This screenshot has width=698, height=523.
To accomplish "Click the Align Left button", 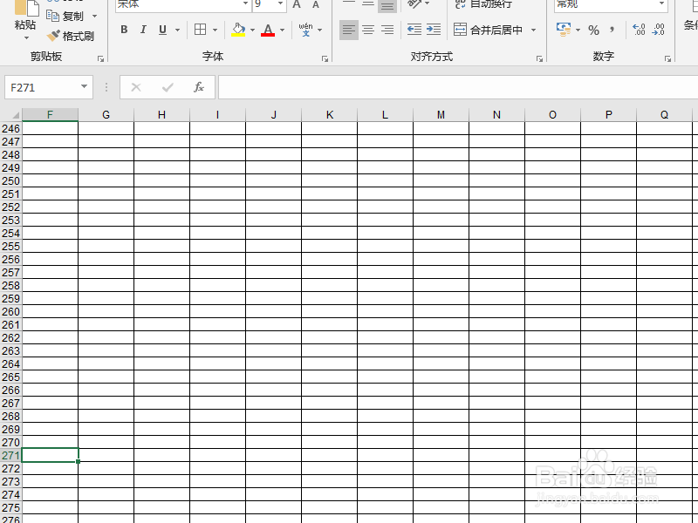I will (348, 29).
